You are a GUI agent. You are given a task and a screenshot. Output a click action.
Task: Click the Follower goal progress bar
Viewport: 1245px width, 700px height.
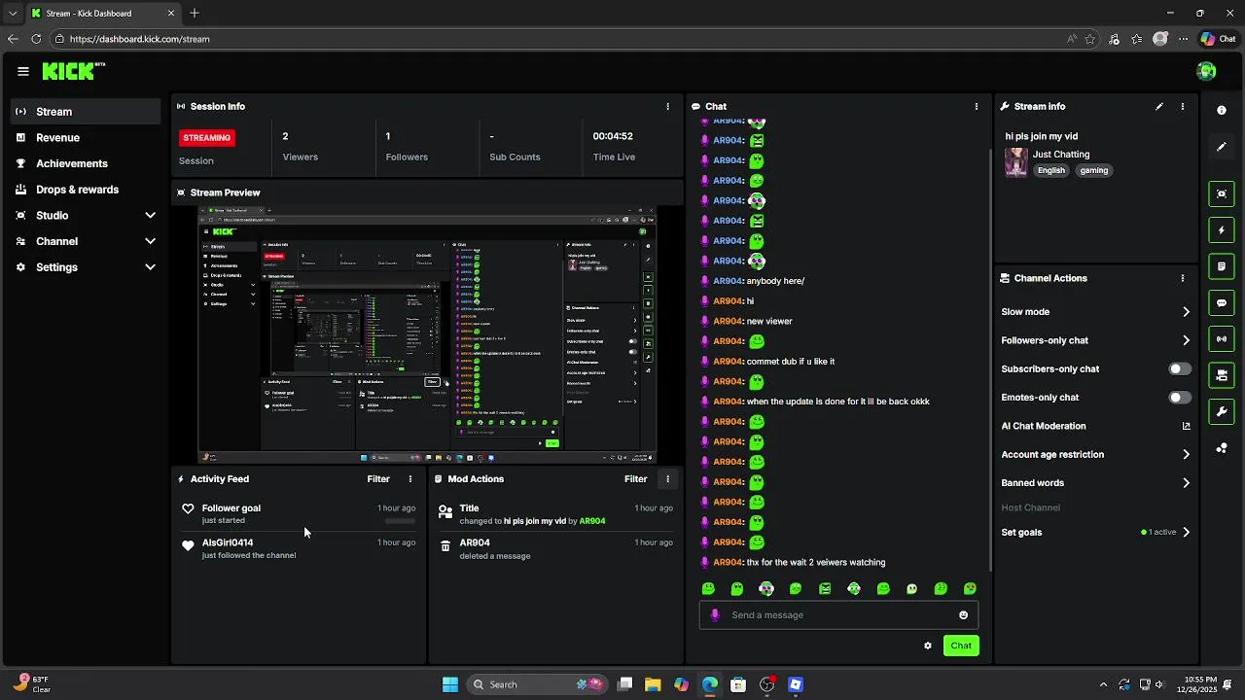[400, 521]
